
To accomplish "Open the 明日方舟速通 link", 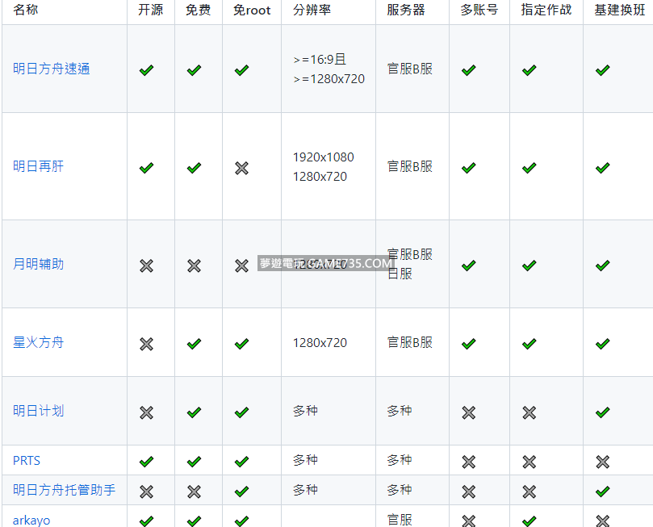I will point(51,69).
